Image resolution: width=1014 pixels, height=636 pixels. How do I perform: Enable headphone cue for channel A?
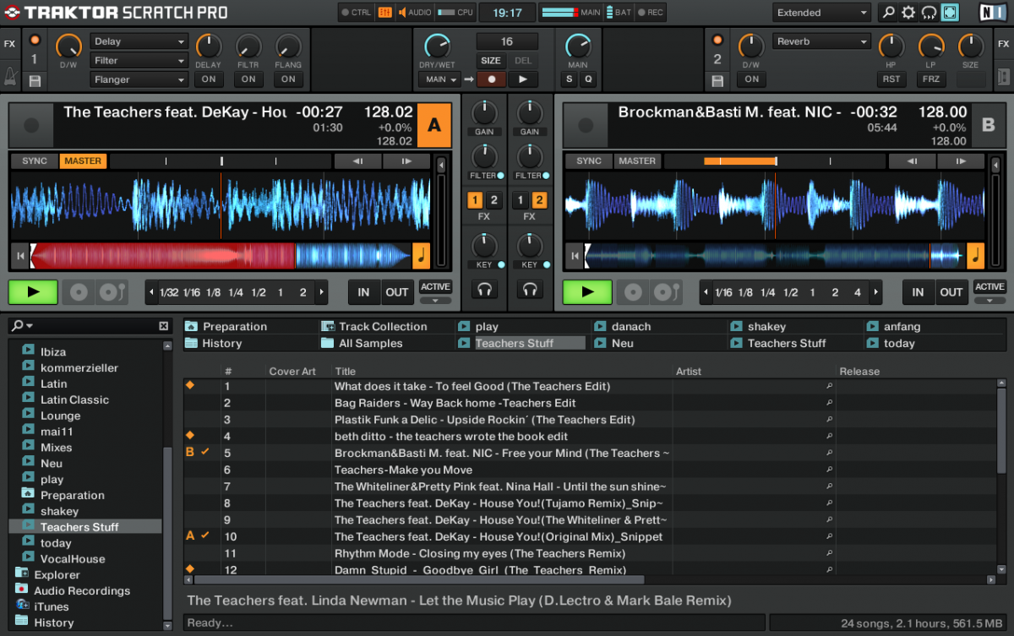coord(484,290)
